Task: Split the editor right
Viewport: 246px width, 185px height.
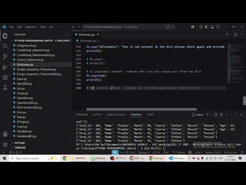Action: (x=235, y=34)
